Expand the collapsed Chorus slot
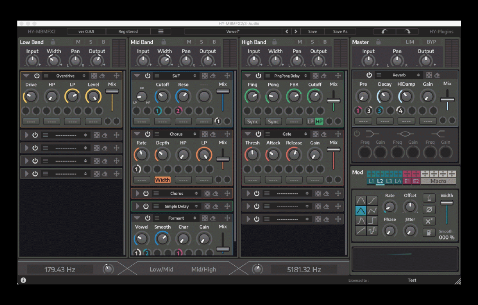Image resolution: width=478 pixels, height=305 pixels. (x=138, y=193)
